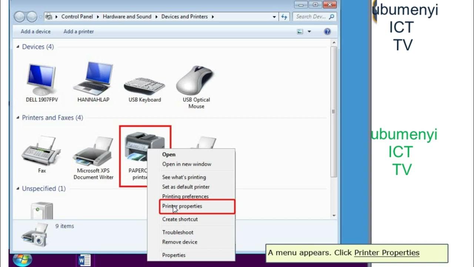Screen dimensions: 474x267
Task: Expand the Devices and Printers breadcrumb arrow
Action: coord(213,17)
